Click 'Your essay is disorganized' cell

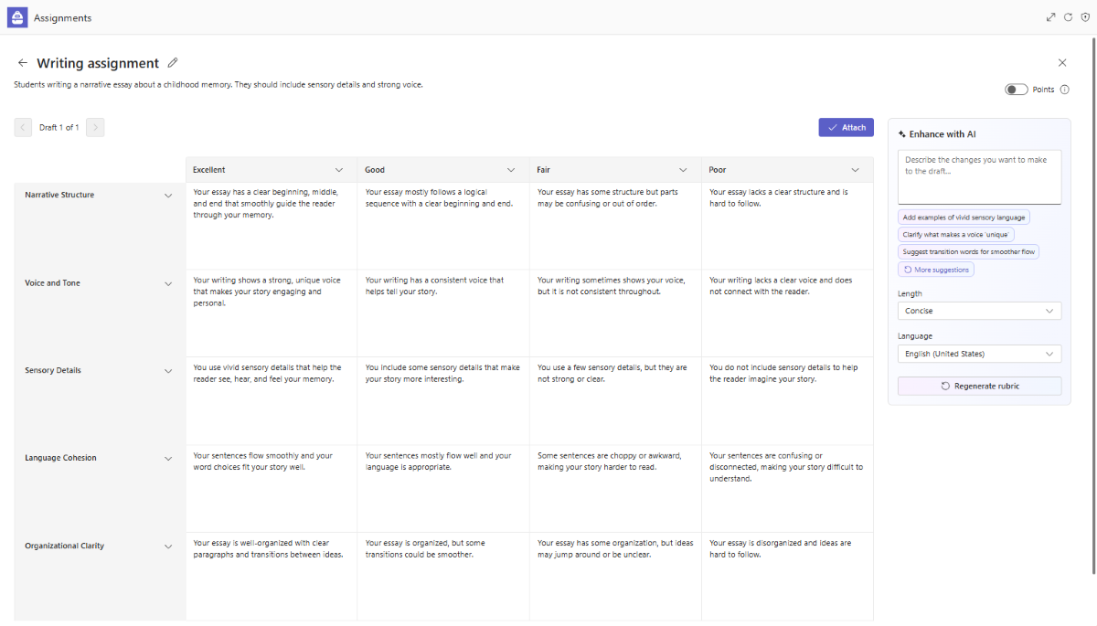click(787, 577)
